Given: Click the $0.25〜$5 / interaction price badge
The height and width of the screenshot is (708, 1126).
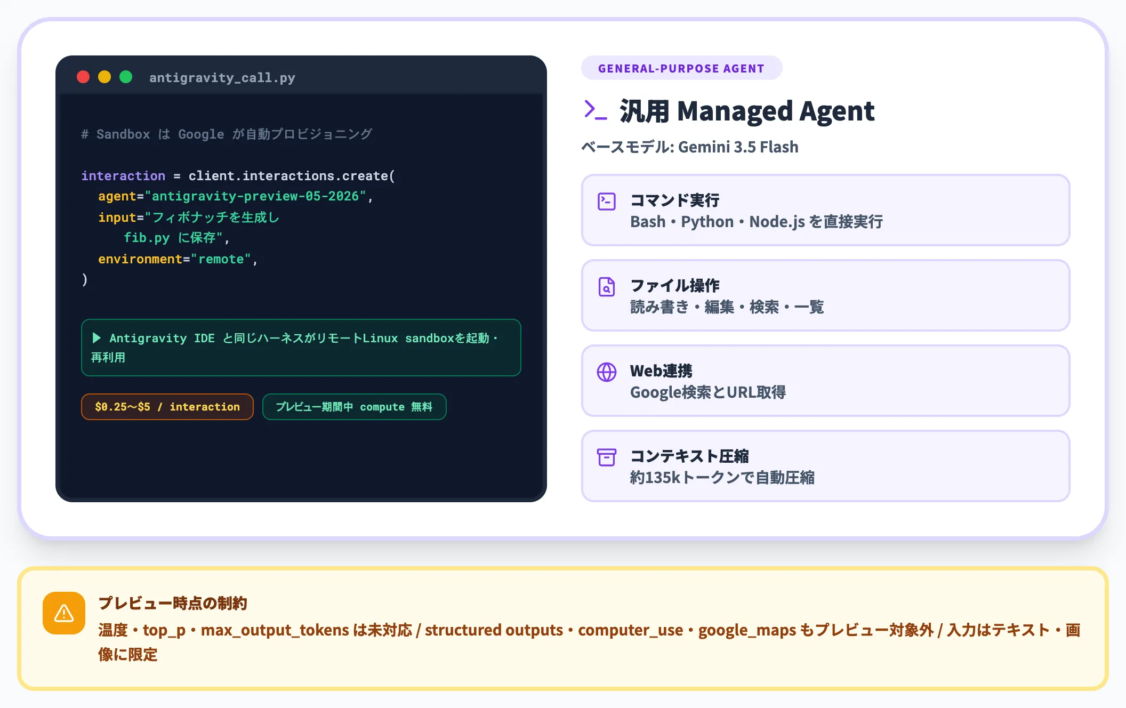Looking at the screenshot, I should tap(167, 407).
